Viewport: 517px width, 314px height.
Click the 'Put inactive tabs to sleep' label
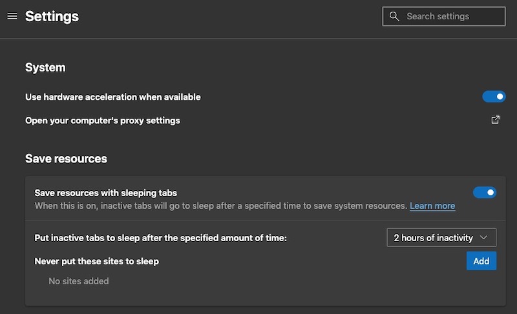coord(160,238)
